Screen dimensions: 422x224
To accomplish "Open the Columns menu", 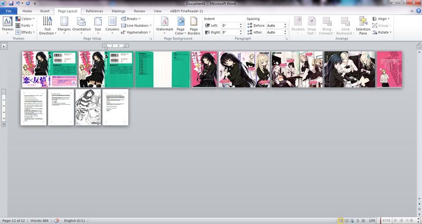I will [x=112, y=25].
